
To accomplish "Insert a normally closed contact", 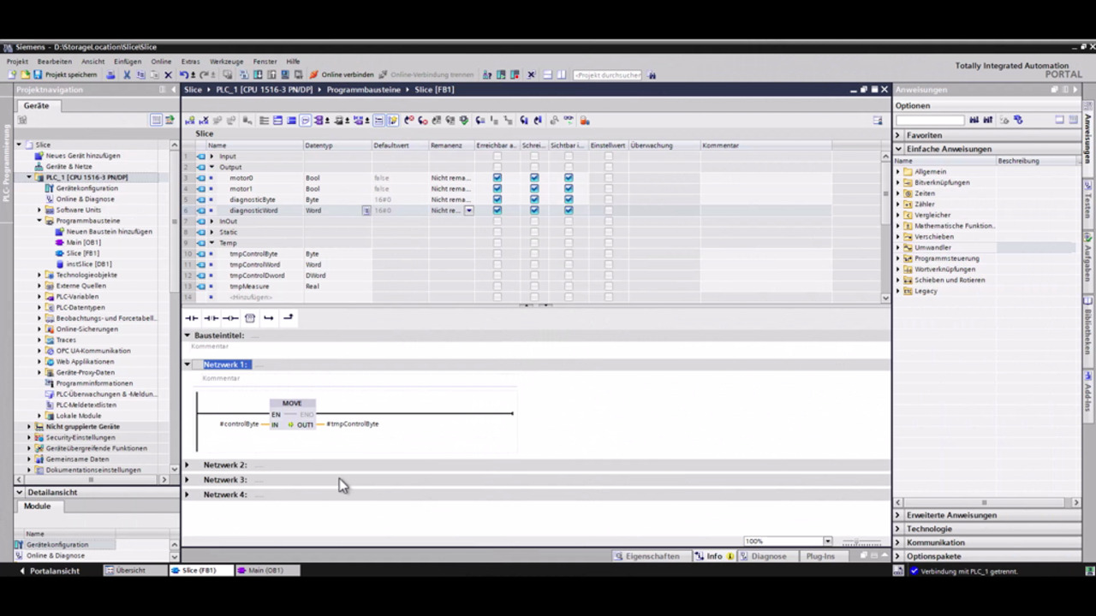I will tap(211, 318).
